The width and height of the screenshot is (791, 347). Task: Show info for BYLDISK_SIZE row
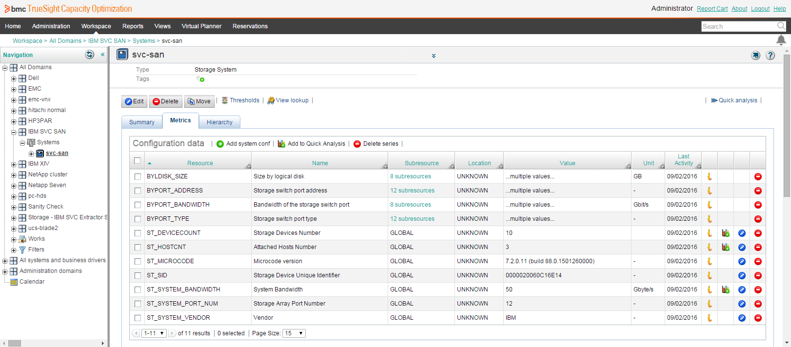tap(710, 176)
